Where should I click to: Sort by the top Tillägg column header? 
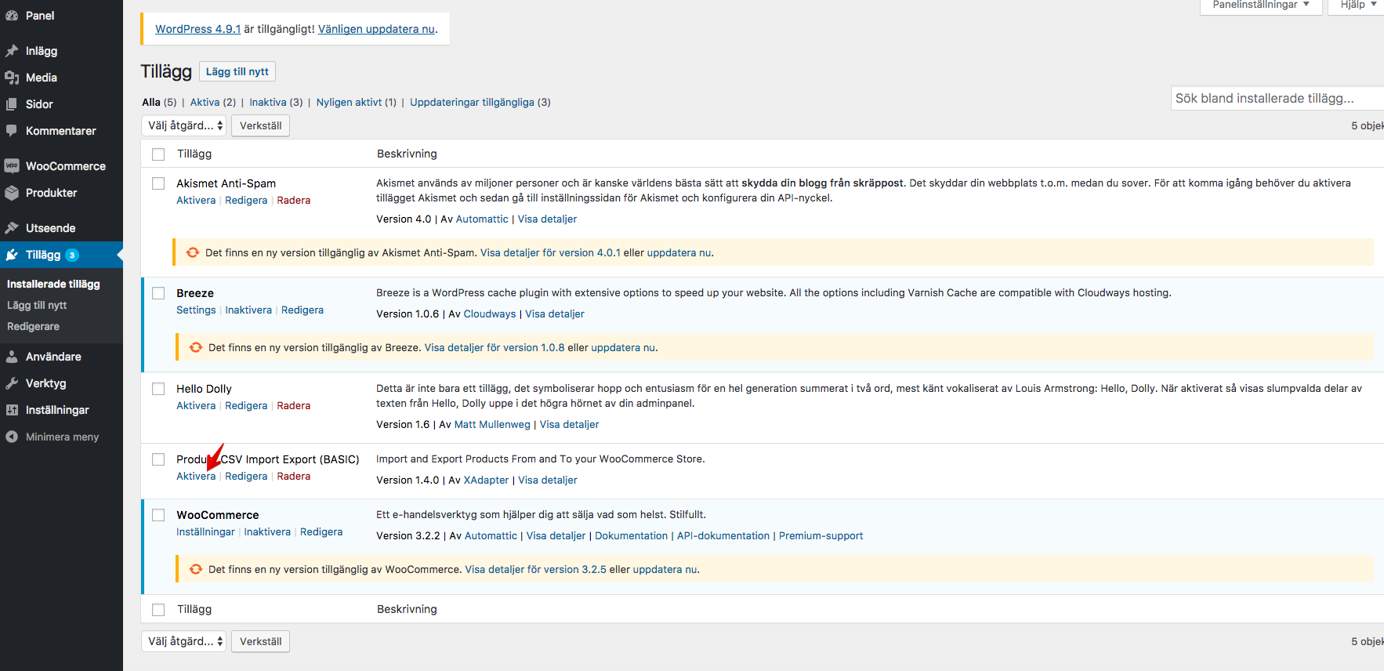click(194, 154)
